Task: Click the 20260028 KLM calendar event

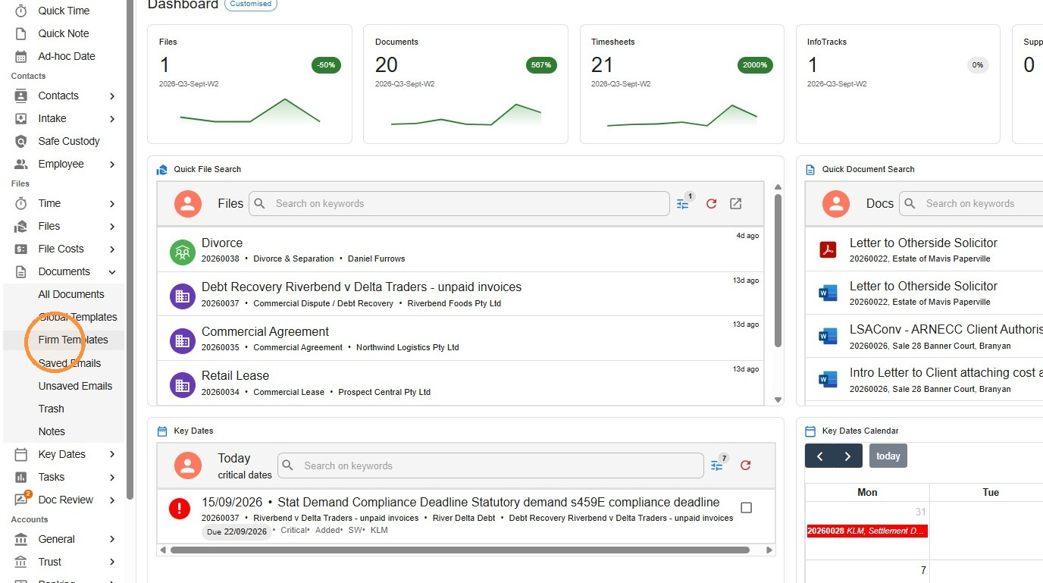Action: (867, 531)
